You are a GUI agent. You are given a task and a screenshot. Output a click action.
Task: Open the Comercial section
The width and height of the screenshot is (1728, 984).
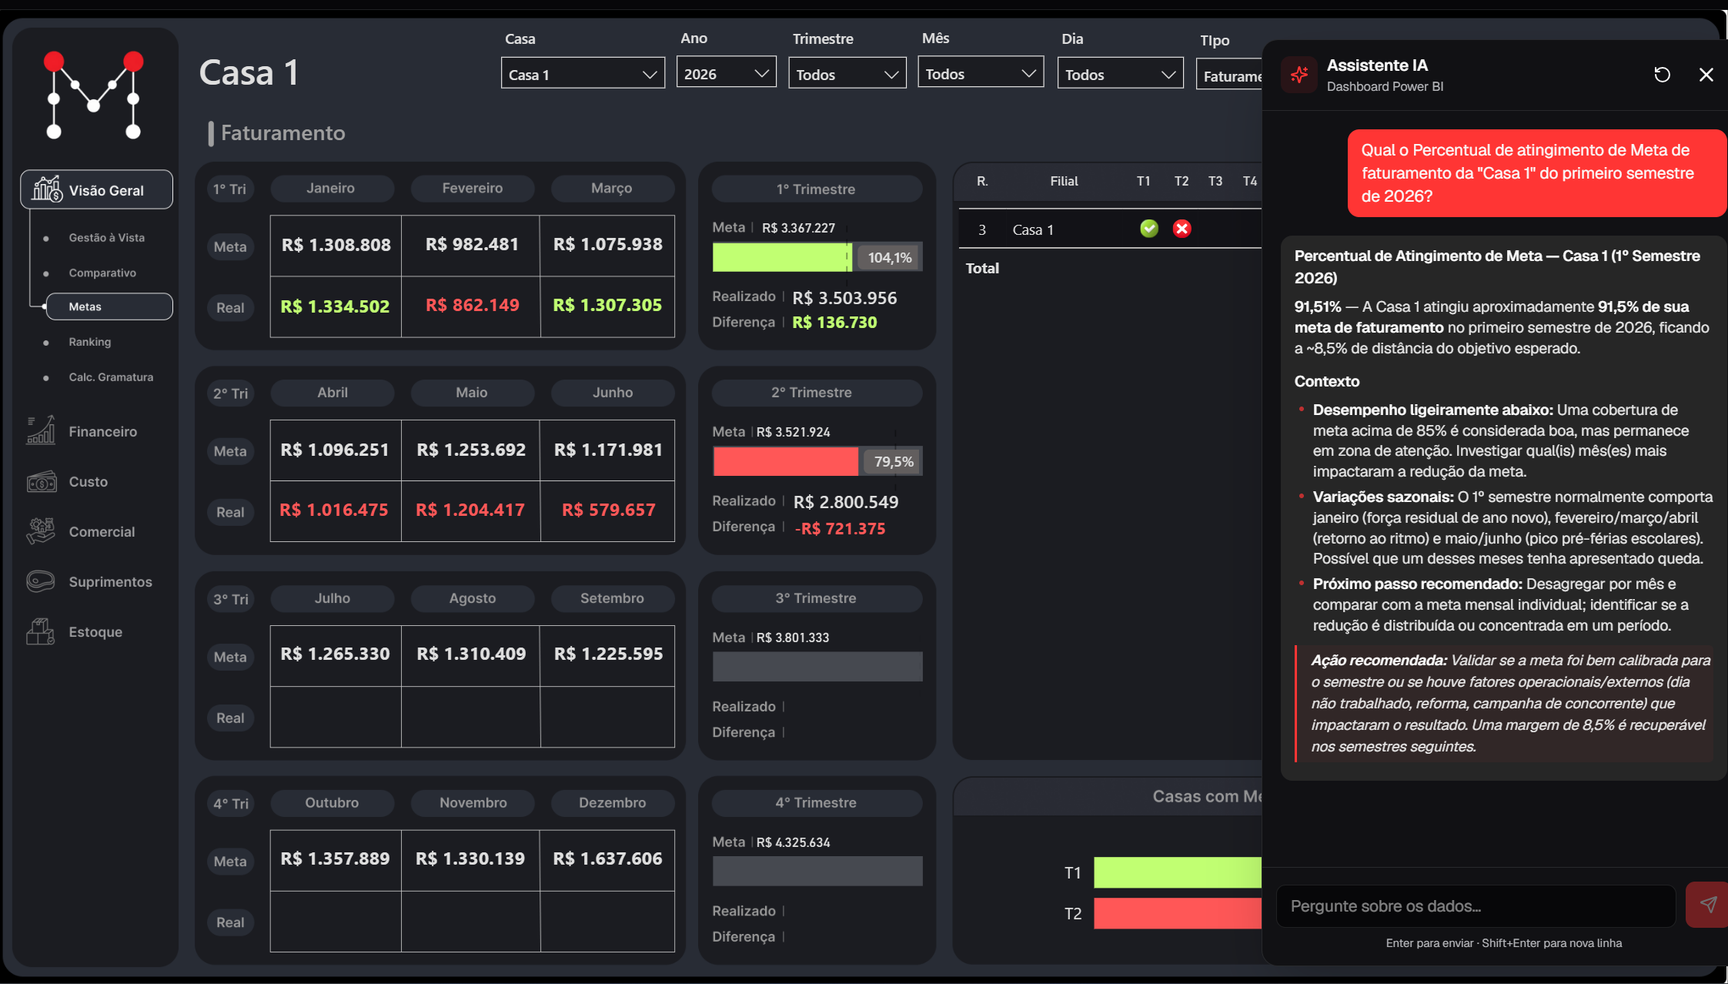tap(102, 531)
